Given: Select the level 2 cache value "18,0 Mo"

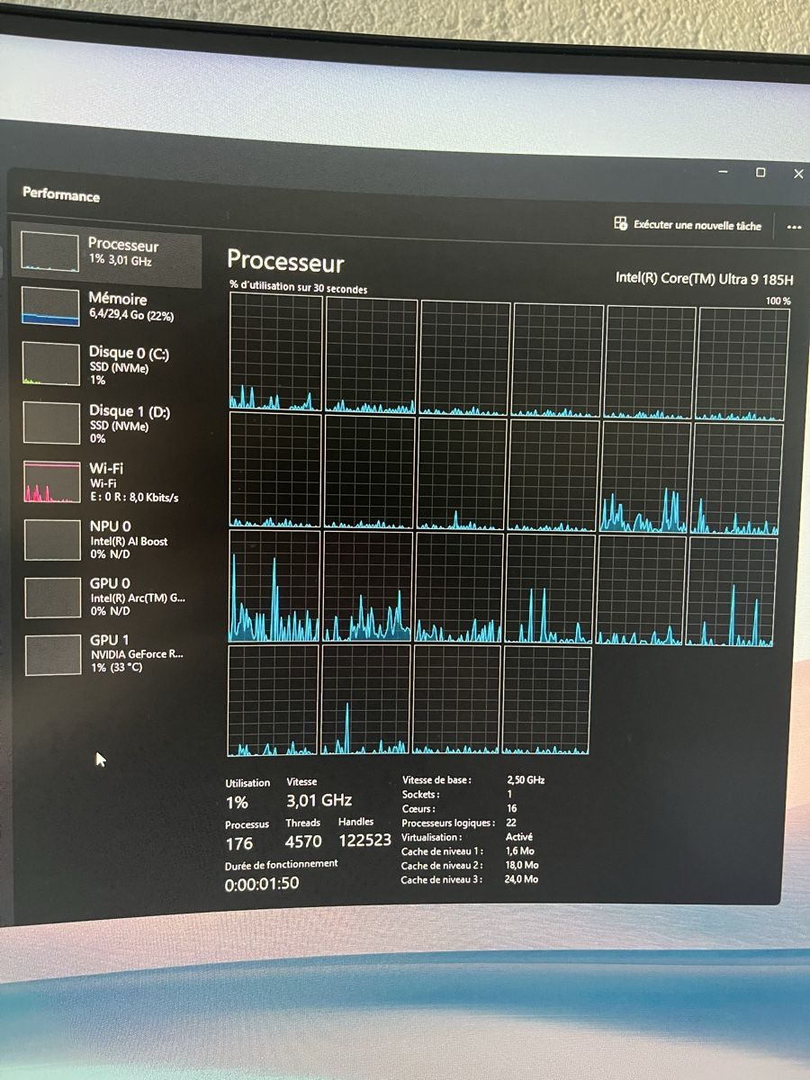Looking at the screenshot, I should tap(522, 865).
